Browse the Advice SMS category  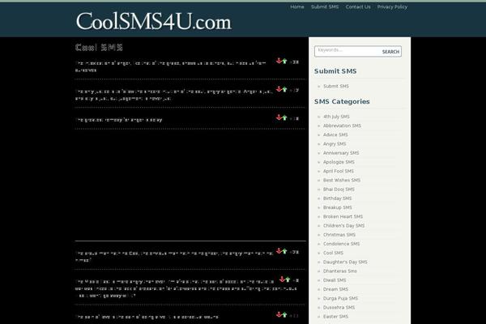pos(335,134)
